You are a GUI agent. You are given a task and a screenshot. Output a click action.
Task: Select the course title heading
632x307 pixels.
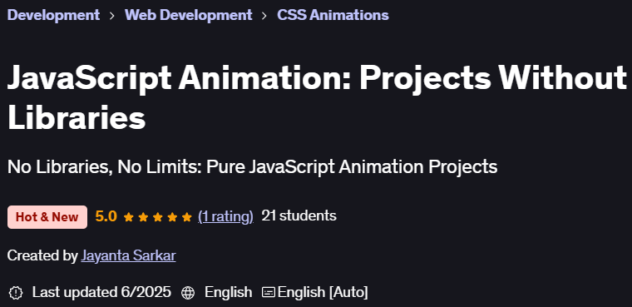point(316,97)
